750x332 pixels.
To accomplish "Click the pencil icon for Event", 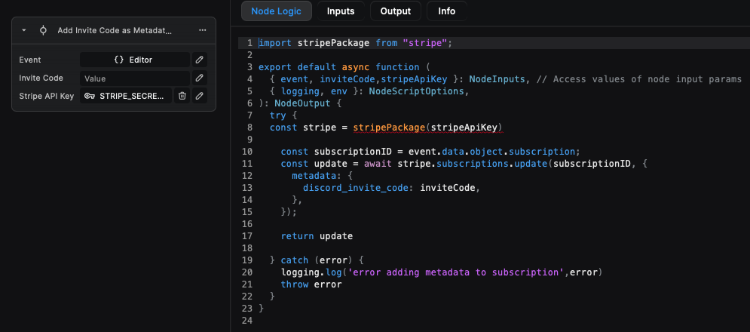I will coord(200,60).
